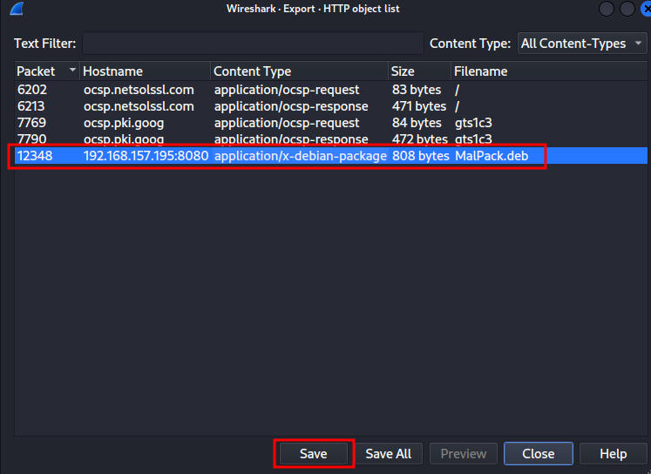
Task: Click the 471 bytes size cell
Action: click(419, 106)
